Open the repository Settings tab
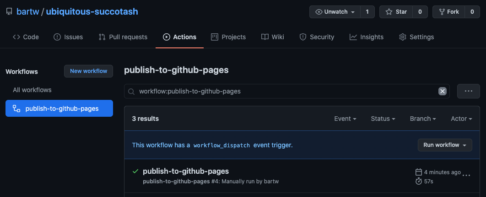This screenshot has height=197, width=486. 416,37
